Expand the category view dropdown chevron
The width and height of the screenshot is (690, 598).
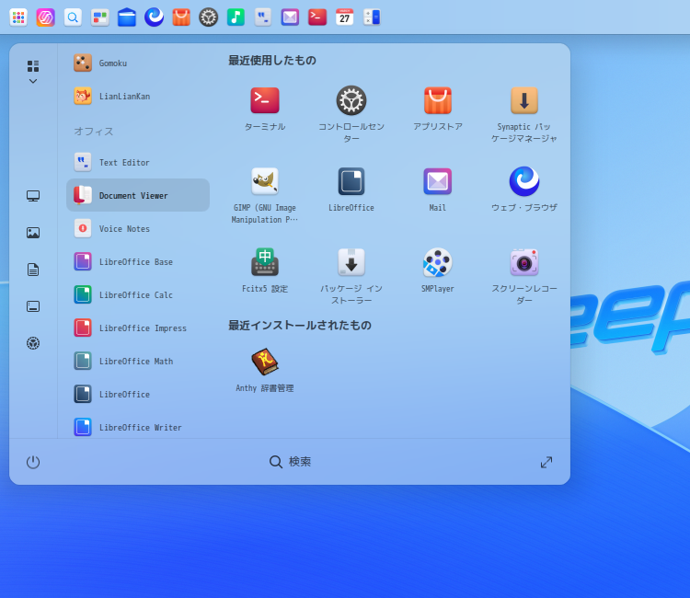coord(33,81)
